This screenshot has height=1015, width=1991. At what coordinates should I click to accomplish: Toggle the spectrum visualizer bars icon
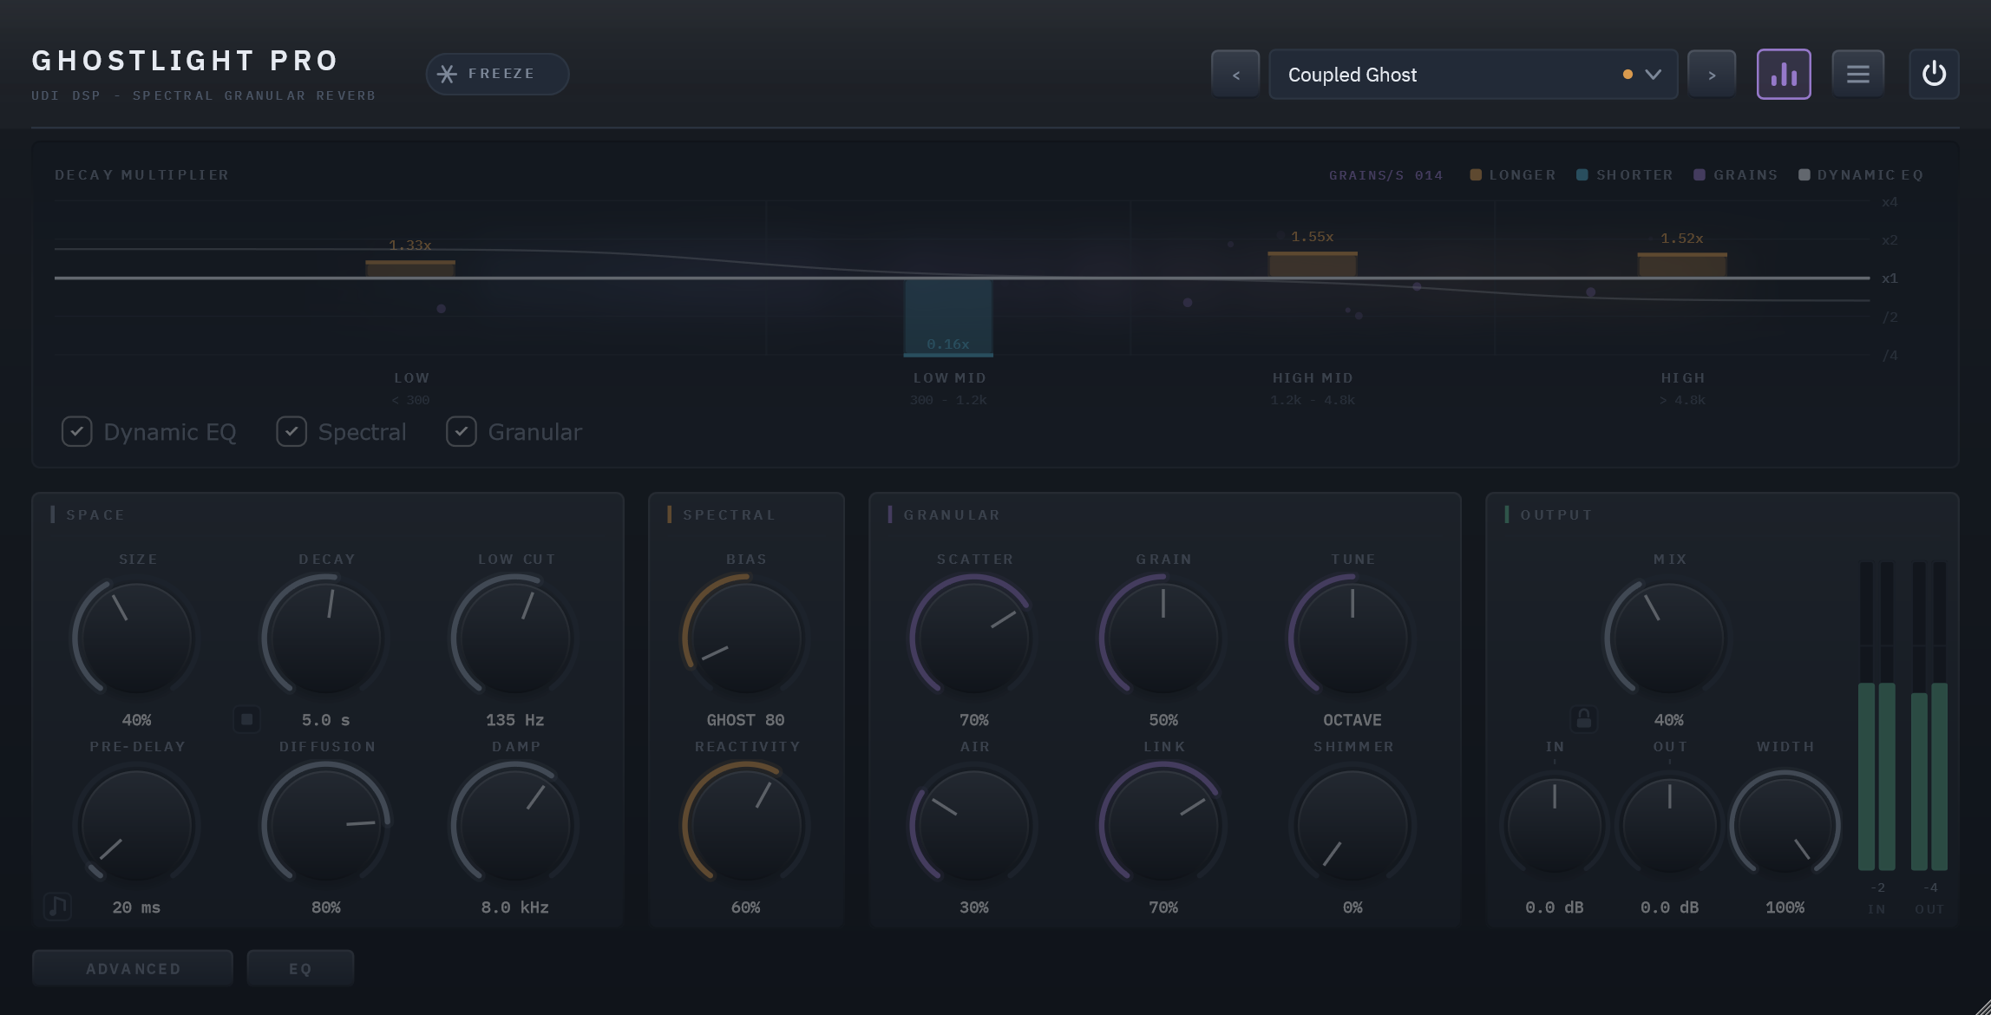click(x=1784, y=75)
